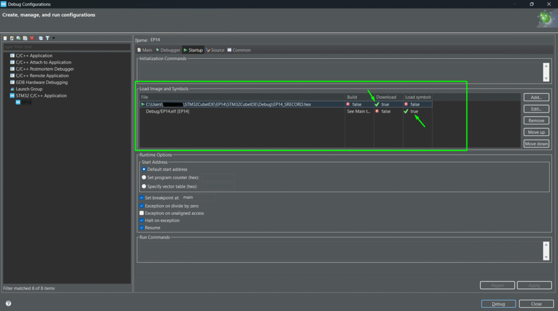The height and width of the screenshot is (311, 558).
Task: Click the Export launch configuration icon
Action: pyautogui.click(x=18, y=38)
